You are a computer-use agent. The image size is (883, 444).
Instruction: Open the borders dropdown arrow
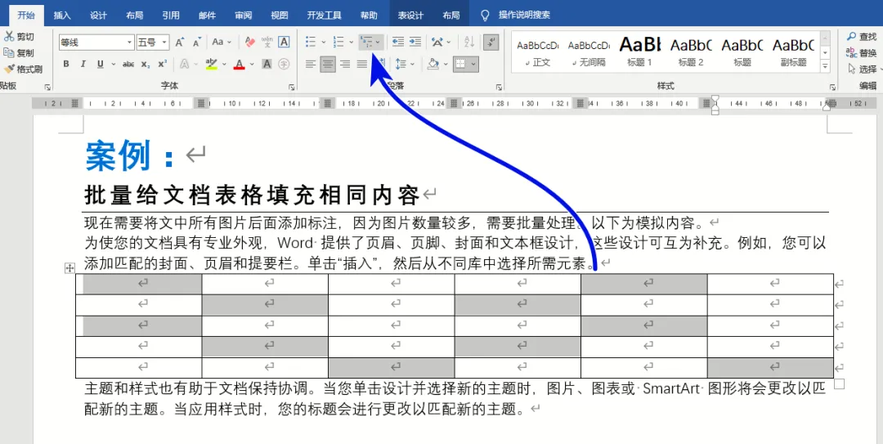(x=473, y=65)
